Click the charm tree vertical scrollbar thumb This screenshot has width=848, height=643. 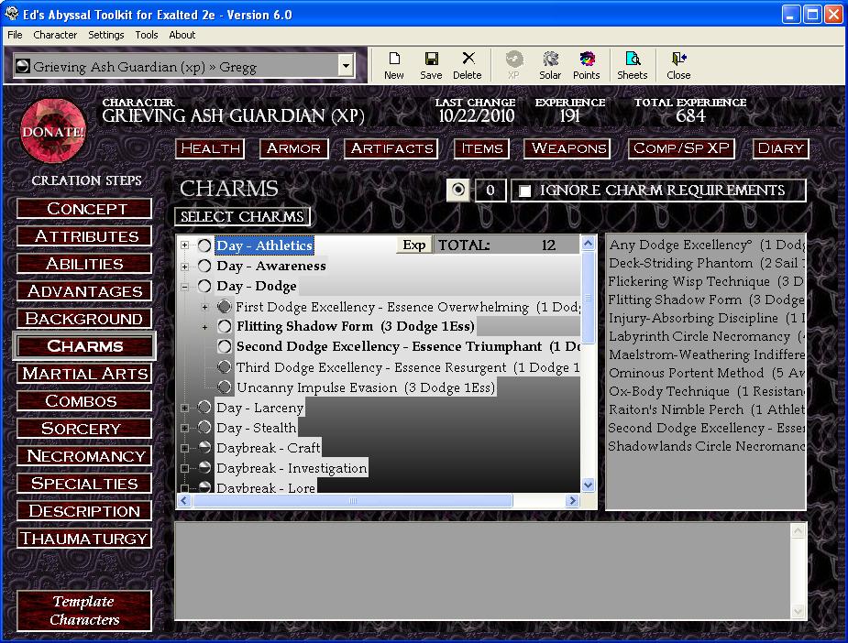tap(588, 297)
